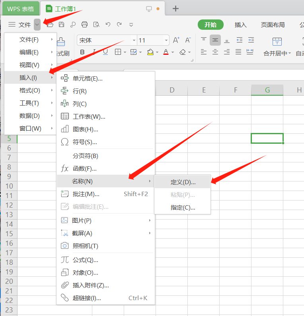Select Camera (照相机) from Insert menu
The image size is (304, 316).
(85, 246)
